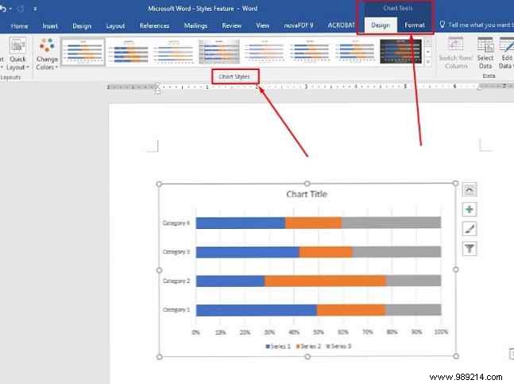Select the first chart style thumbnail
This screenshot has width=514, height=384.
point(83,52)
